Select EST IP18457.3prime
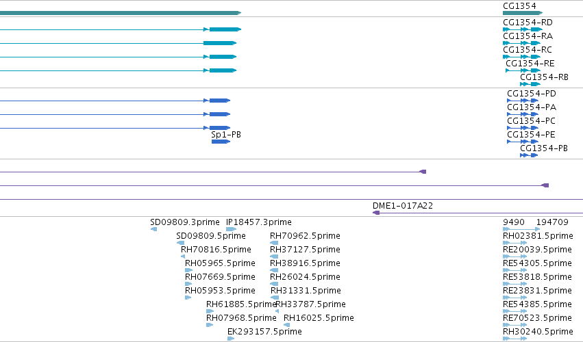Image resolution: width=583 pixels, height=342 pixels. (259, 222)
